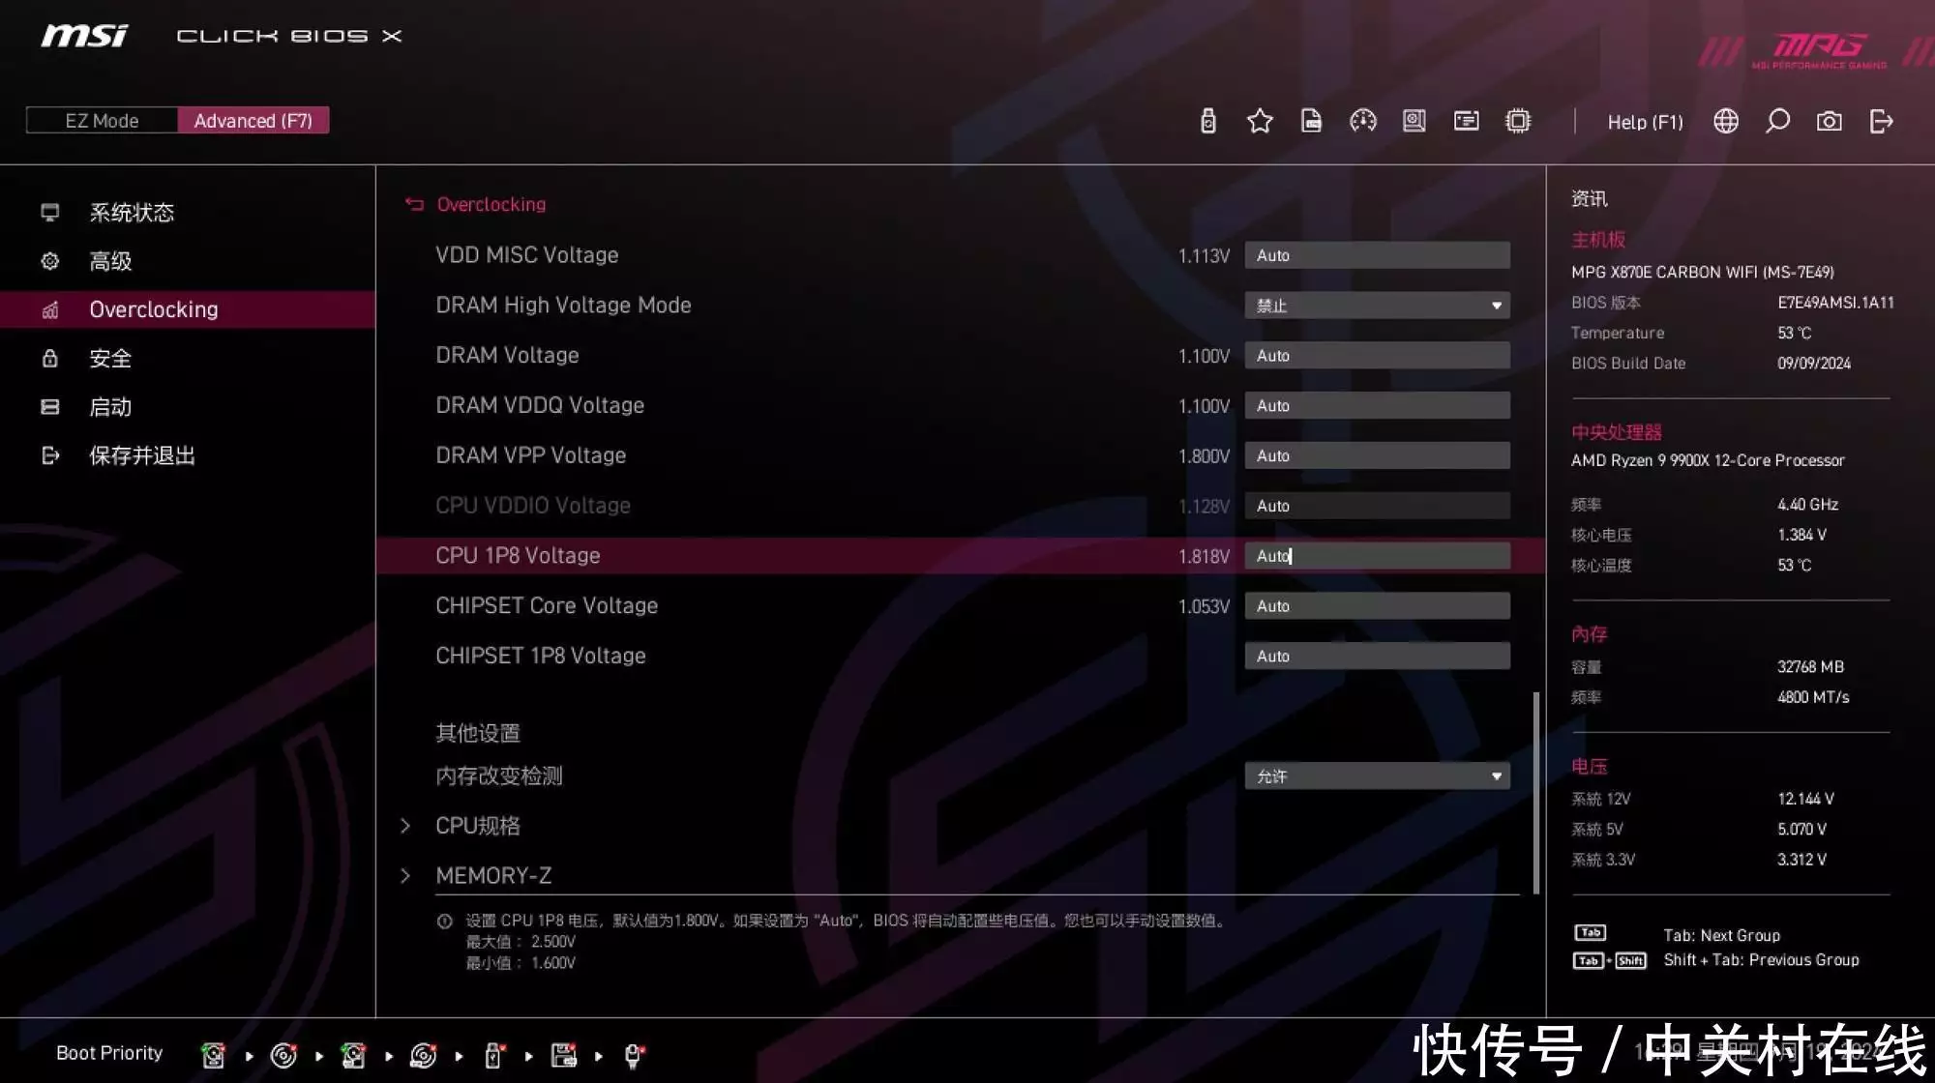Image resolution: width=1935 pixels, height=1083 pixels.
Task: Click the 其他设置 section heading
Action: (478, 733)
